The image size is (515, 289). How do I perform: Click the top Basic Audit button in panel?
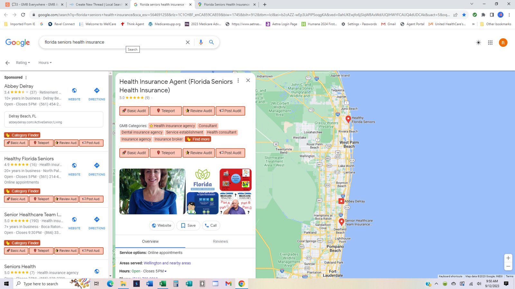[x=134, y=111]
